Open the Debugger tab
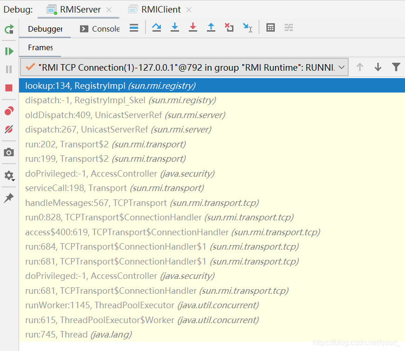Image resolution: width=405 pixels, height=351 pixels. [45, 29]
